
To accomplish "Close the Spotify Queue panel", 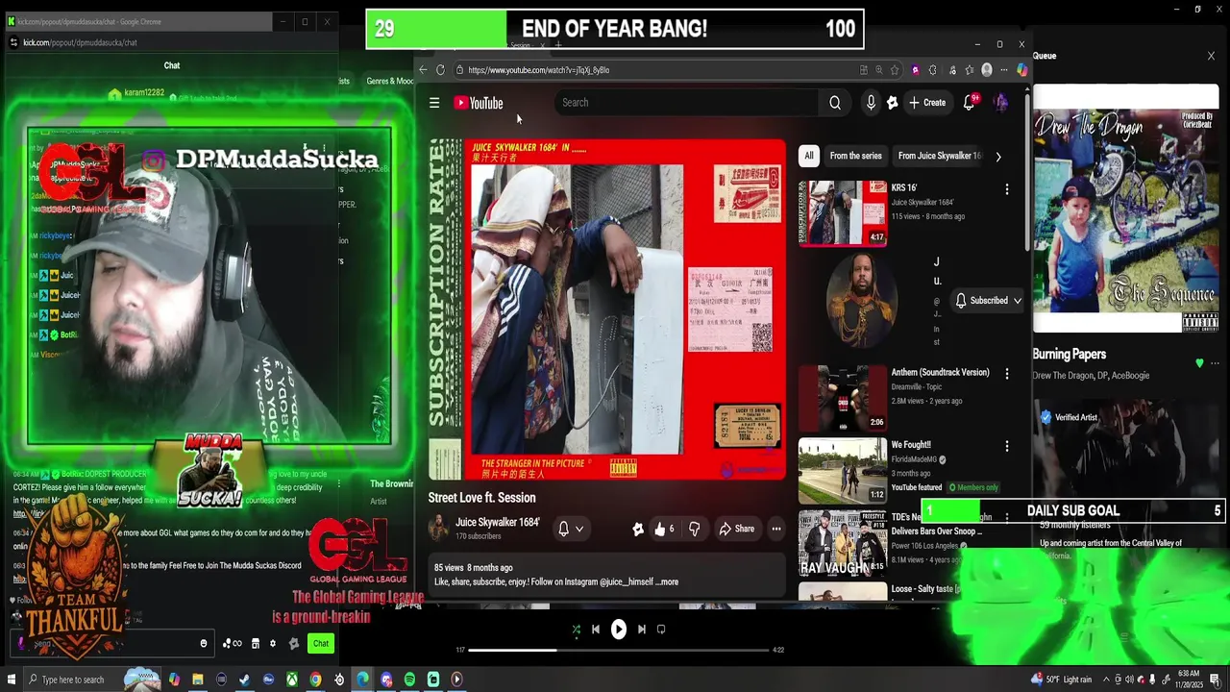I will 1211,56.
